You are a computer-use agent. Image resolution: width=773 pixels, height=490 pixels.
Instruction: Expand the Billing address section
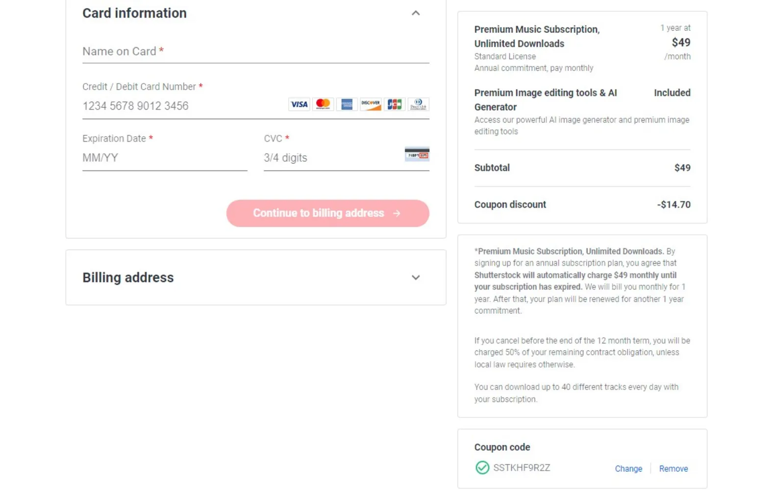(x=416, y=278)
